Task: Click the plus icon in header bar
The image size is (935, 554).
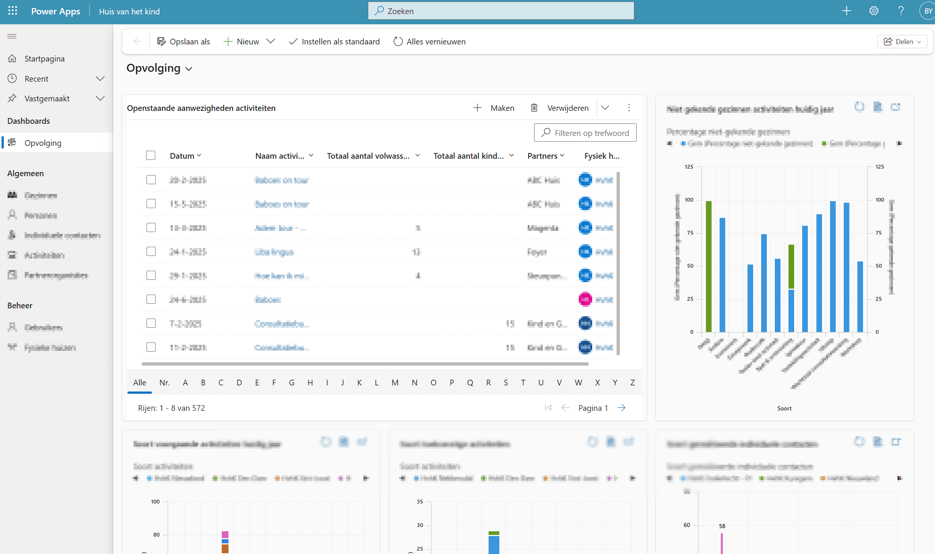Action: coord(846,11)
